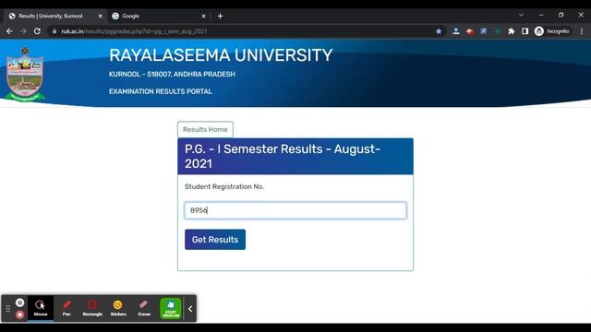Open a new browser tab
Viewport: 591px width, 332px height.
click(x=220, y=17)
